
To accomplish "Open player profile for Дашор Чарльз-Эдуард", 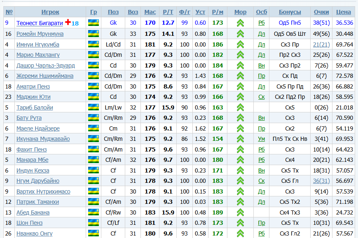I will (x=45, y=65).
